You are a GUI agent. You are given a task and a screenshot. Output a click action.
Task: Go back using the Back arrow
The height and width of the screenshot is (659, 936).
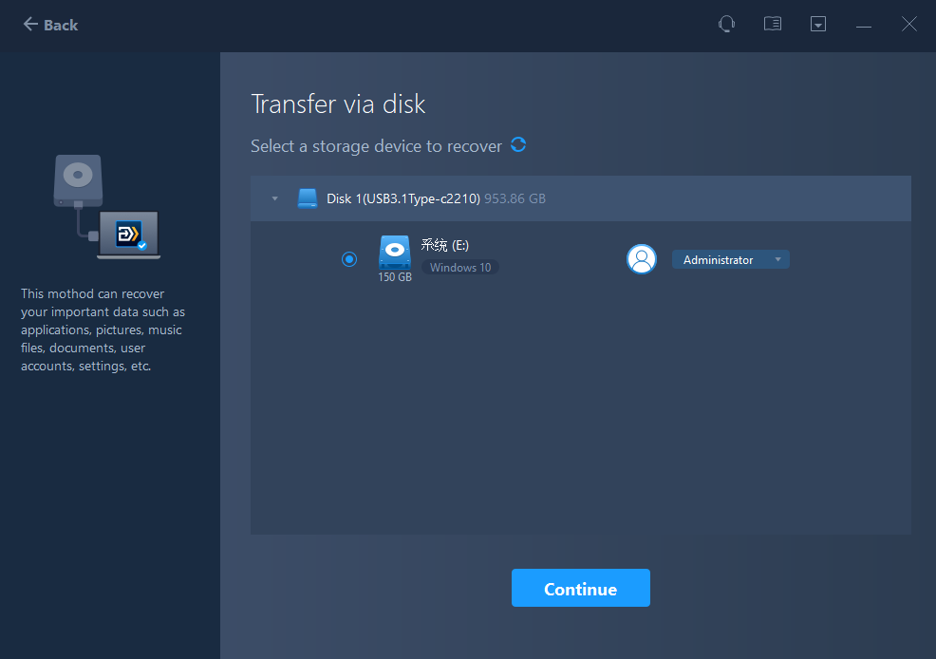[x=50, y=25]
